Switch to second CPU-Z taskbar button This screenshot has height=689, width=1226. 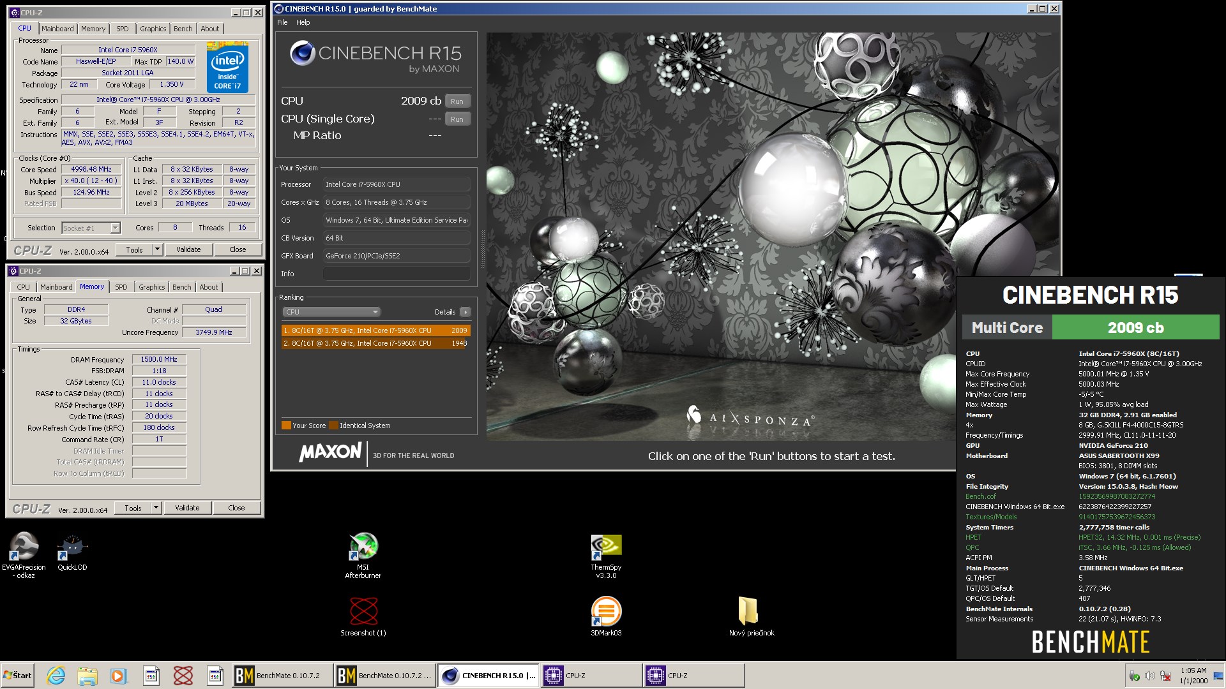[693, 675]
